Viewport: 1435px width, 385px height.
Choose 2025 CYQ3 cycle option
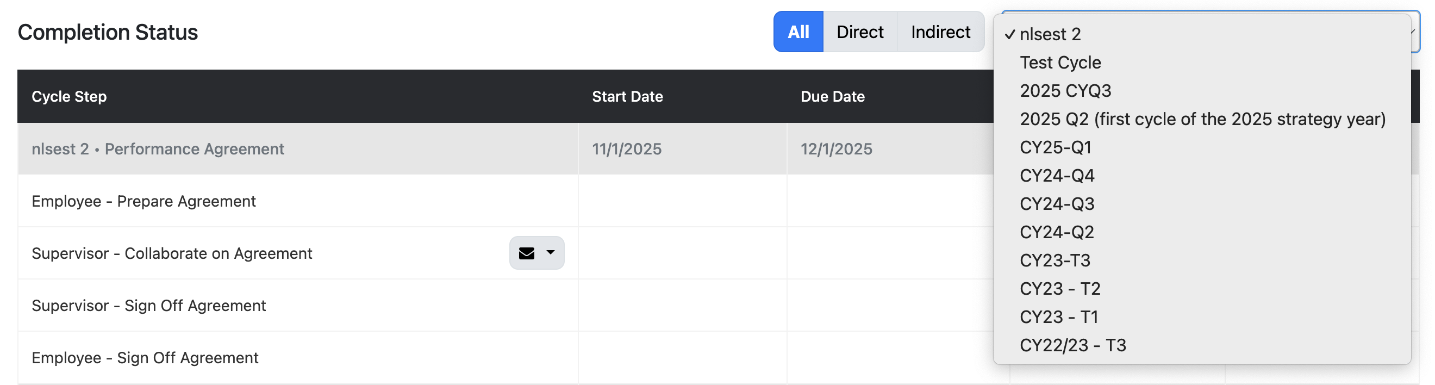coord(1066,90)
